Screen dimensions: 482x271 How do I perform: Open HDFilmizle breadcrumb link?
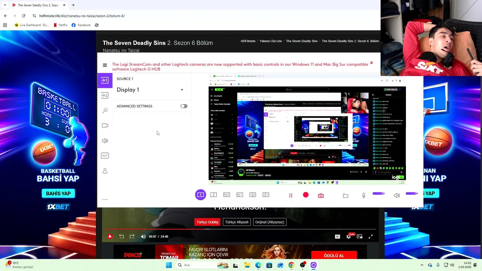(248, 41)
